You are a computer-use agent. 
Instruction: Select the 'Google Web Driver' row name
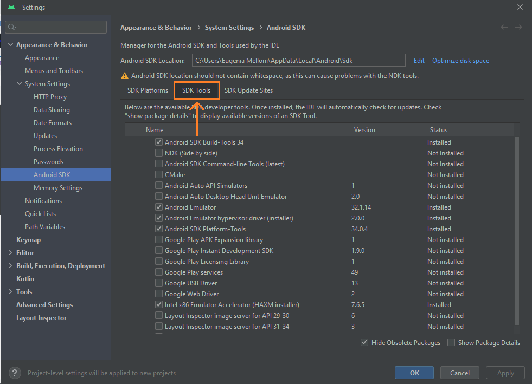191,294
